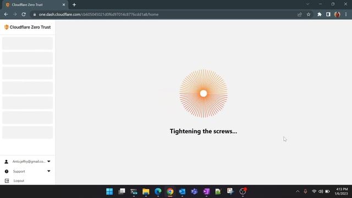Open volume control in tray
This screenshot has height=198, width=352.
click(321, 191)
